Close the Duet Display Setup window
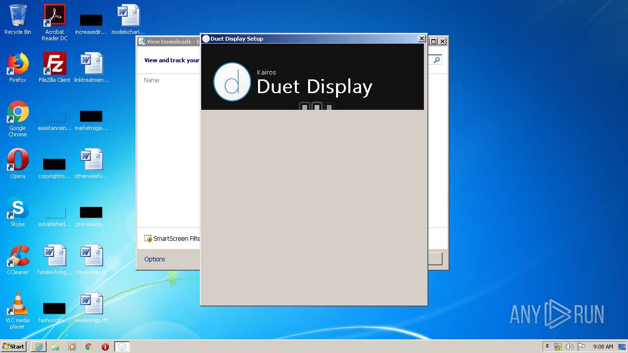Viewport: 628px width, 353px height. coord(421,39)
